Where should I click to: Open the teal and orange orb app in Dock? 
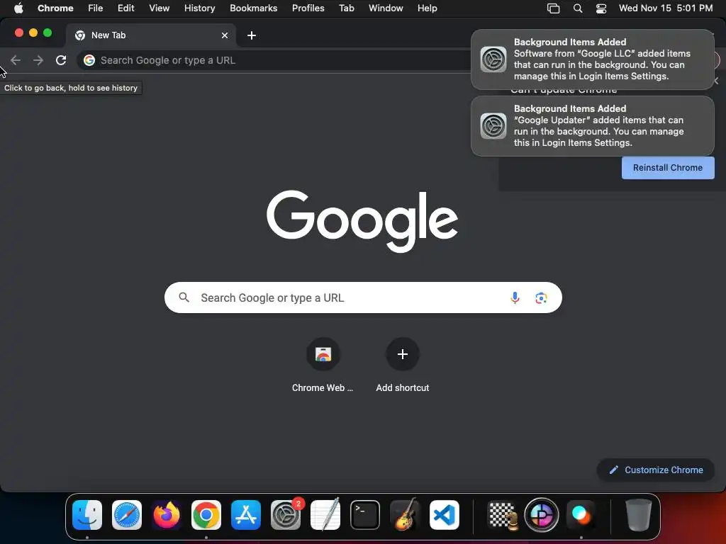pos(581,515)
